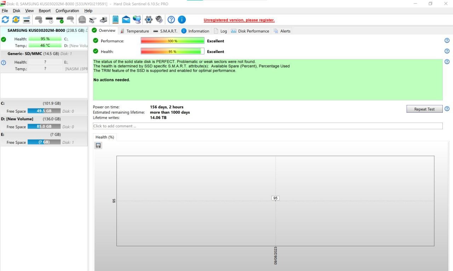The image size is (453, 271).
Task: Click the save floppy icon above graph
Action: click(98, 146)
